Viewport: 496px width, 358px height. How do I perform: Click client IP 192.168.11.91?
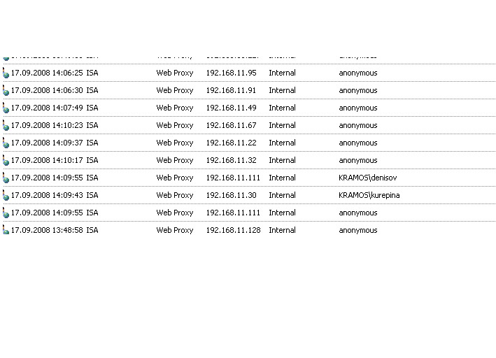[x=231, y=90]
